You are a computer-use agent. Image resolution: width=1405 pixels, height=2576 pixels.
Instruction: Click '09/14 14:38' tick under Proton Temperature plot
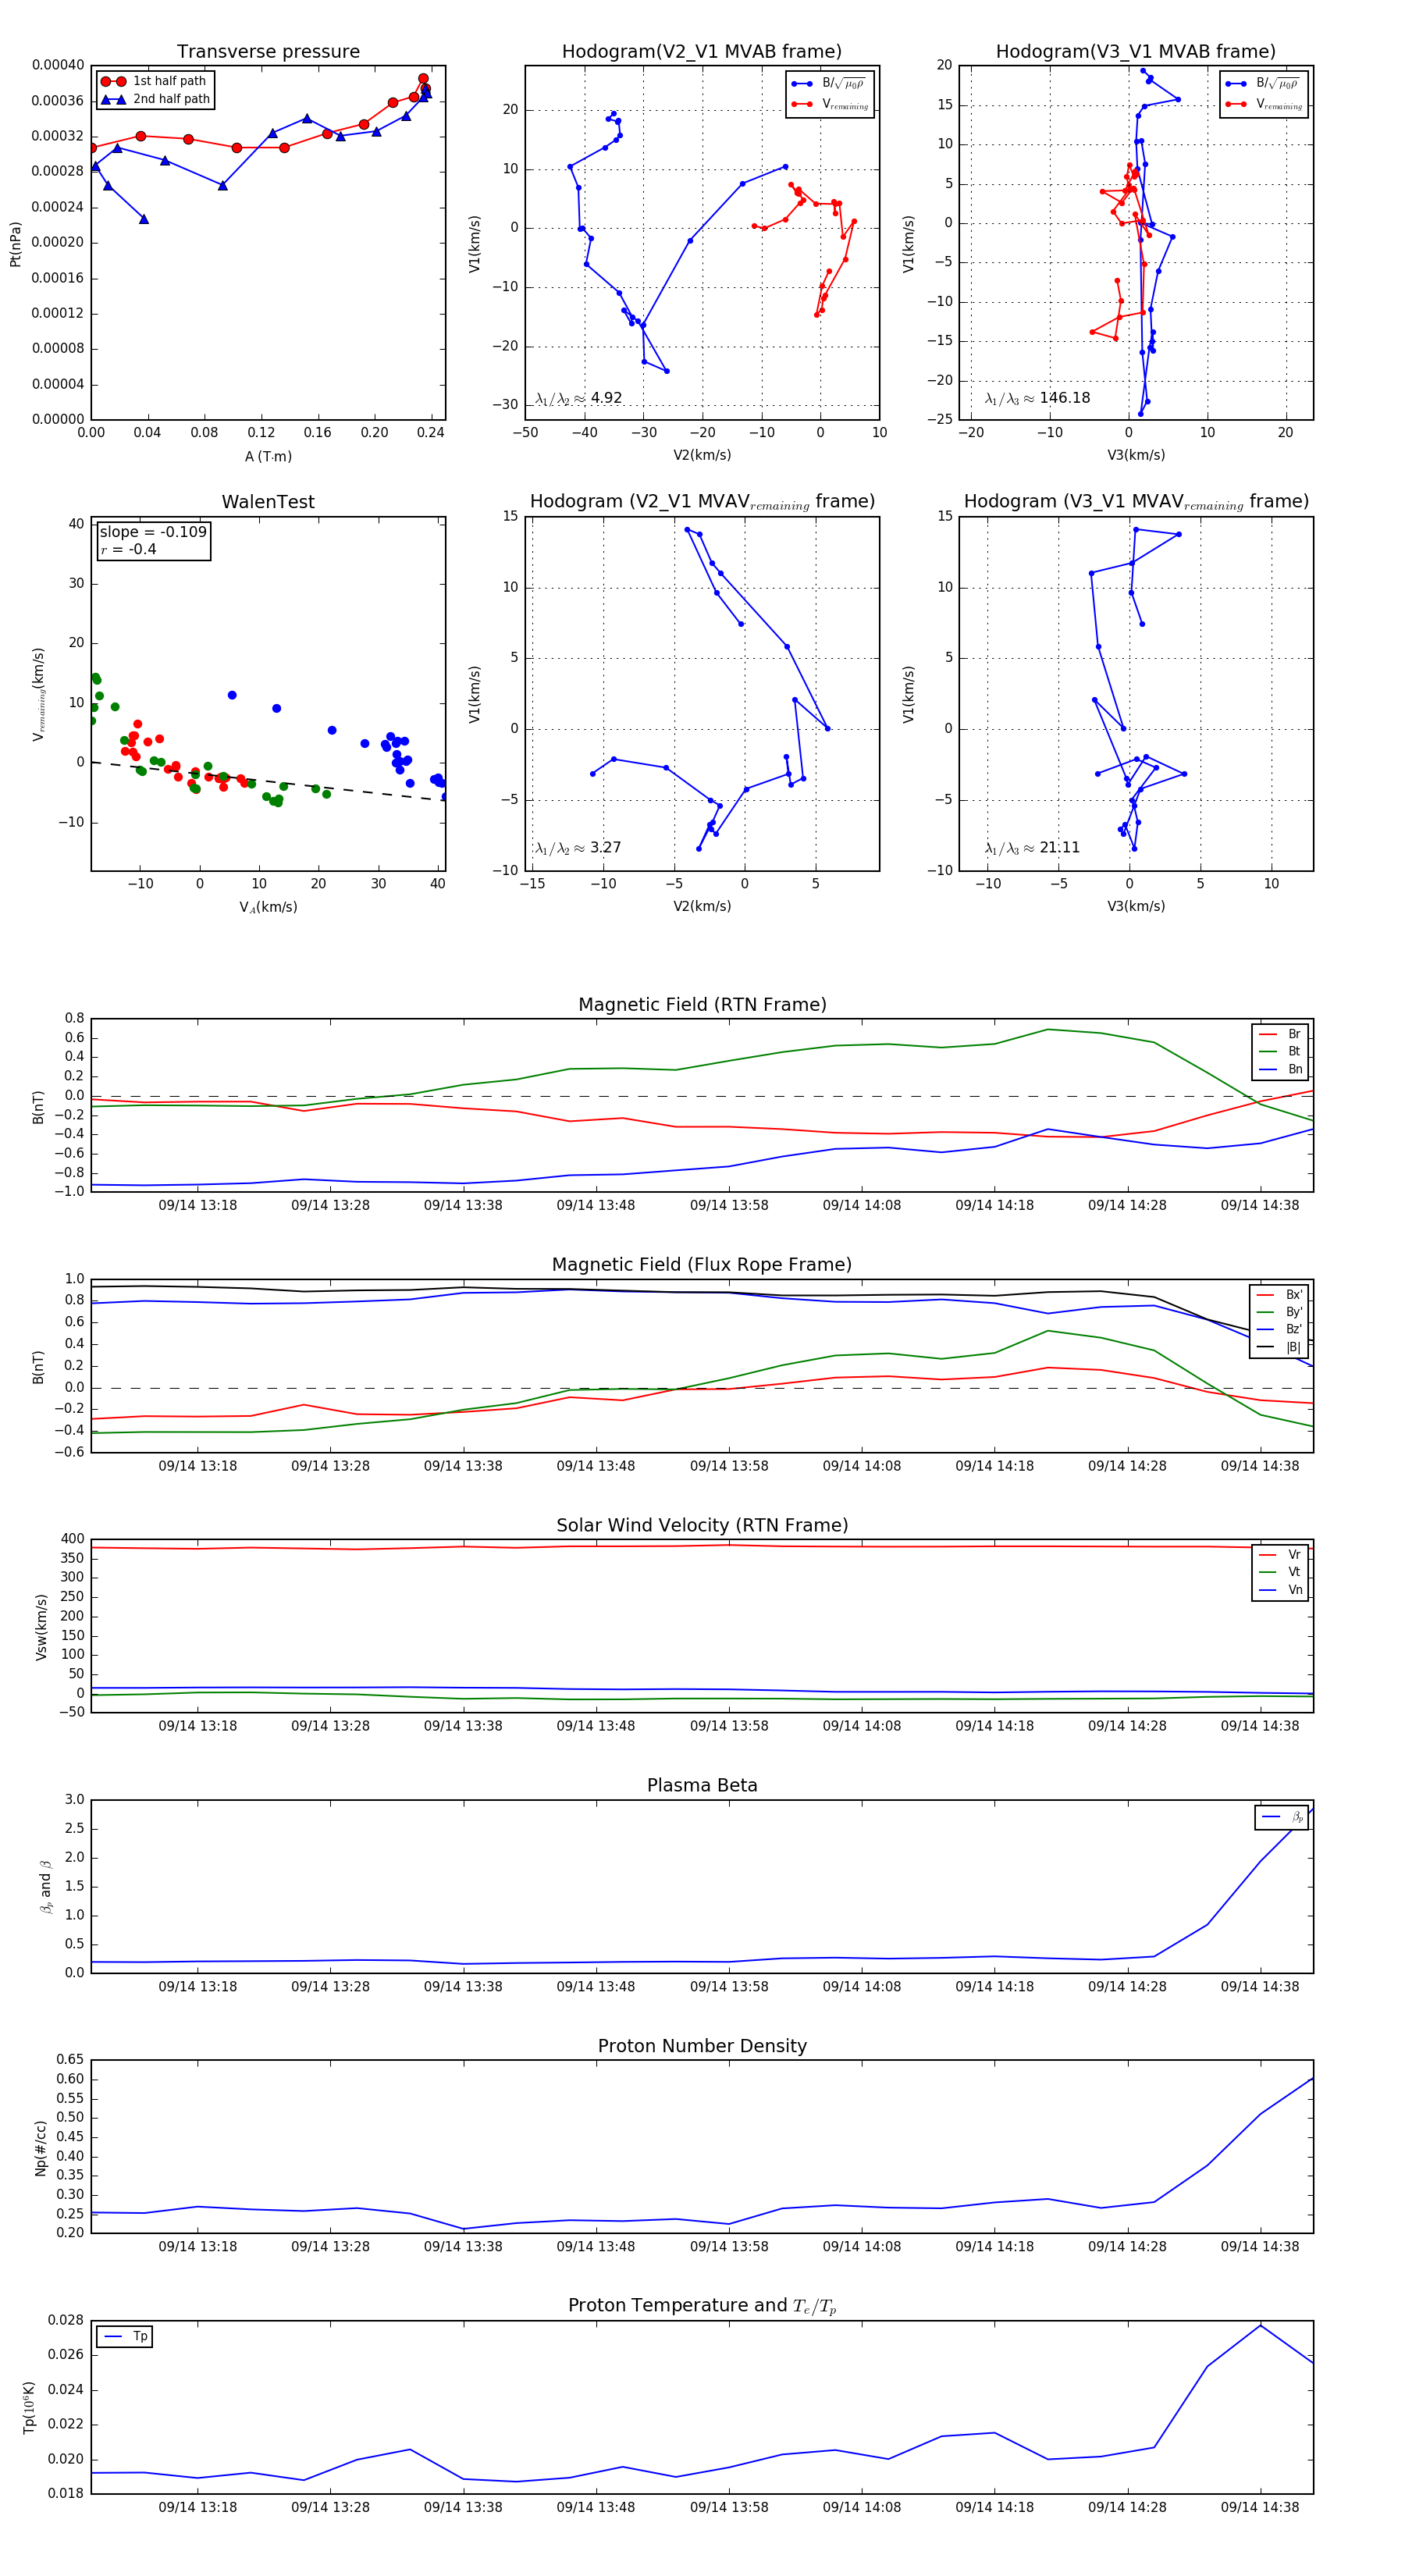1260,2507
